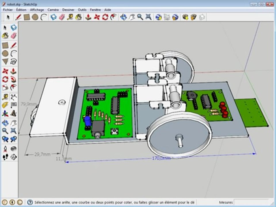
Task: Select the Polygon triangle tool
Action: (x=5, y=62)
